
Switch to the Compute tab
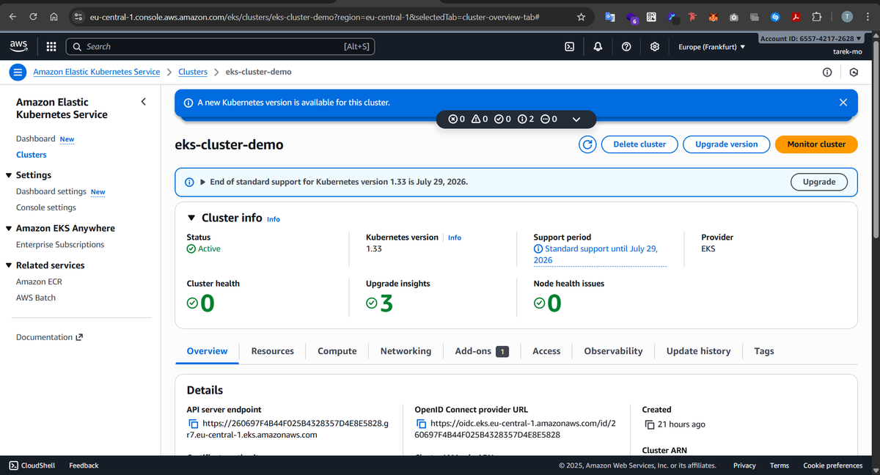(x=337, y=351)
